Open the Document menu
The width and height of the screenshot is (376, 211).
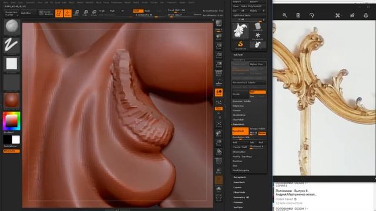coord(31,2)
